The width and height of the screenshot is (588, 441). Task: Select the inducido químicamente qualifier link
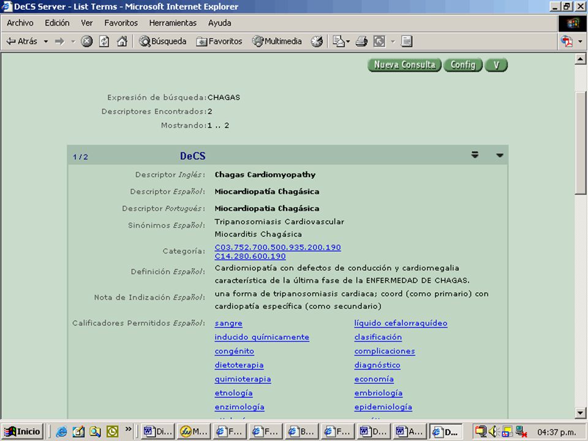coord(262,337)
